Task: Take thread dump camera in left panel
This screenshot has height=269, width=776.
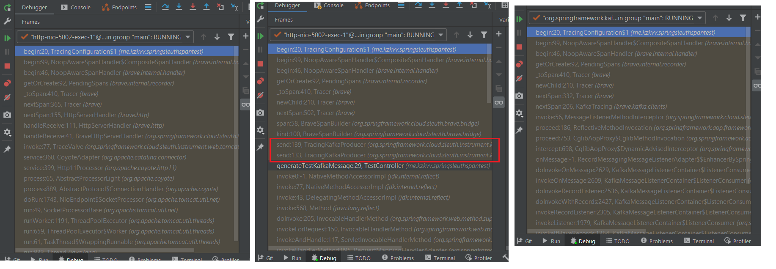Action: coord(7,115)
